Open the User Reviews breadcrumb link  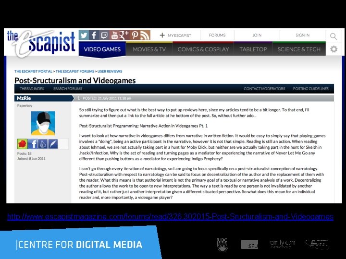tap(110, 71)
